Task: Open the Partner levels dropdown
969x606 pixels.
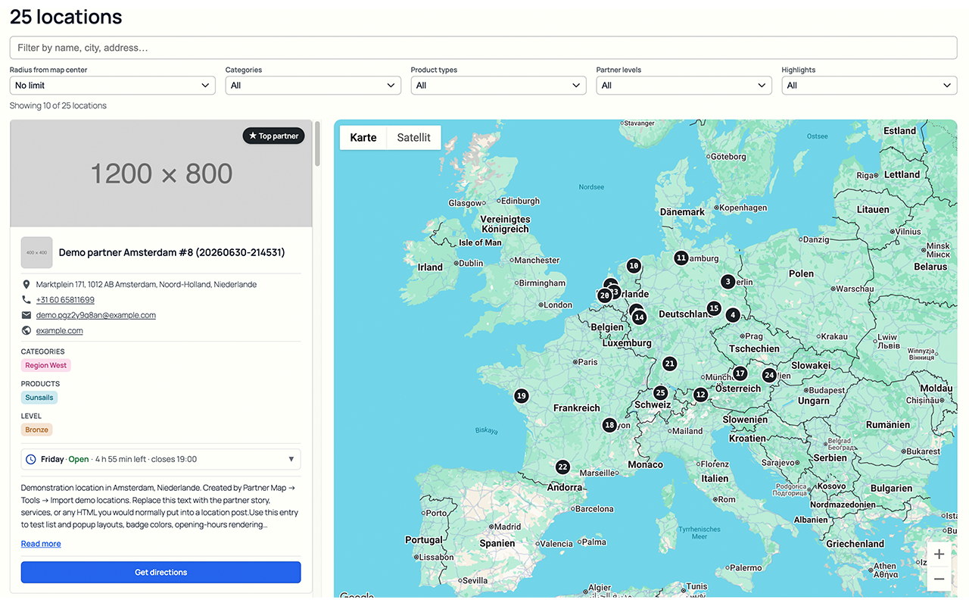Action: tap(684, 86)
